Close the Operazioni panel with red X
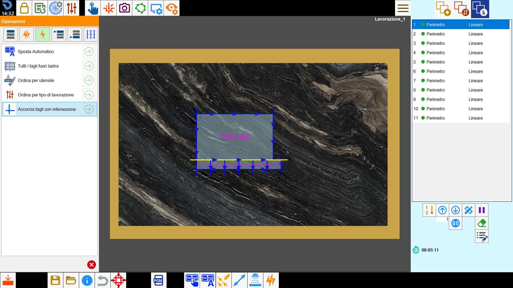This screenshot has height=288, width=513. pyautogui.click(x=91, y=265)
